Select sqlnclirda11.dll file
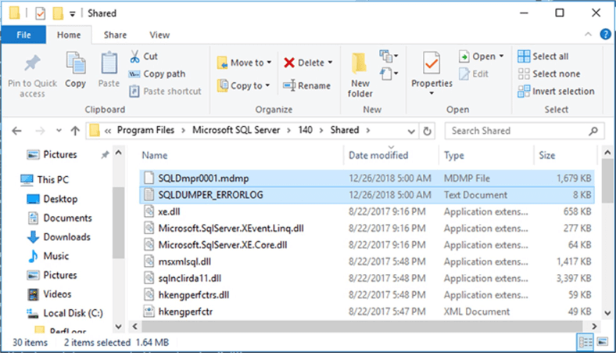Screen dimensions: 616x353 (x=367, y=278)
